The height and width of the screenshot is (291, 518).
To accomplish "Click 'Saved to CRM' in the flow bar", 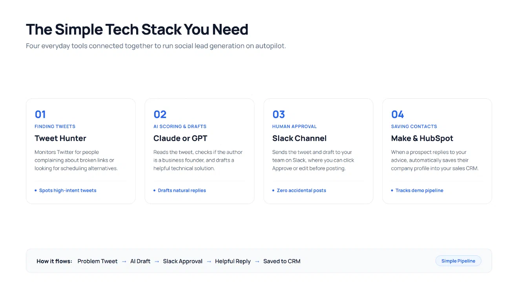I will pyautogui.click(x=282, y=261).
